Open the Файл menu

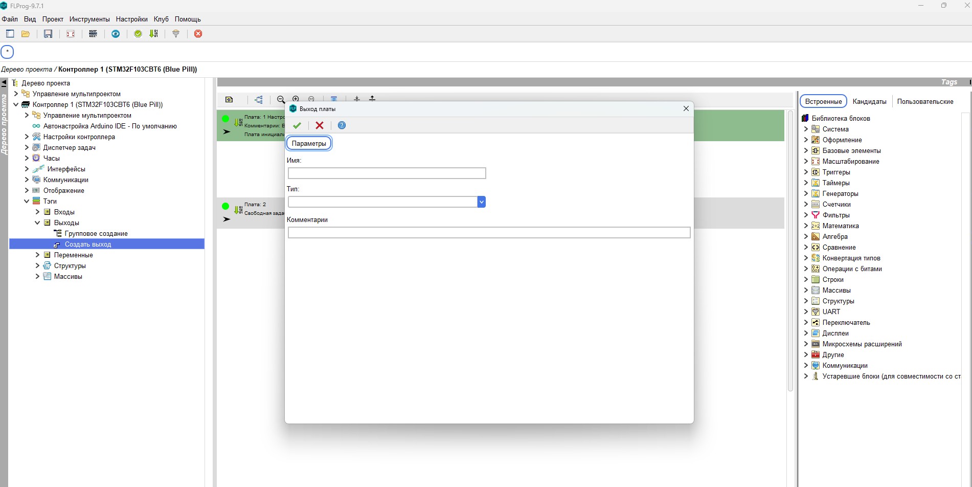(10, 19)
